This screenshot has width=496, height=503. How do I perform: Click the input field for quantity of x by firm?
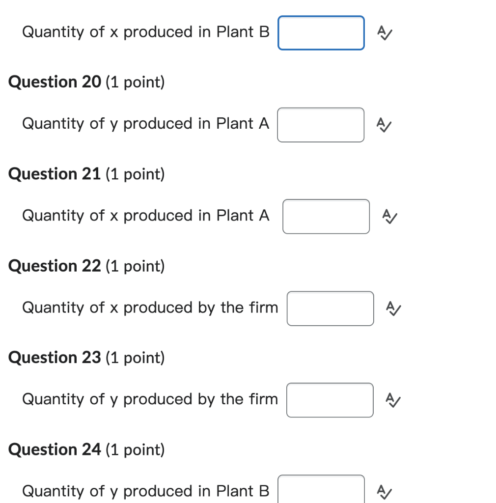pos(330,308)
